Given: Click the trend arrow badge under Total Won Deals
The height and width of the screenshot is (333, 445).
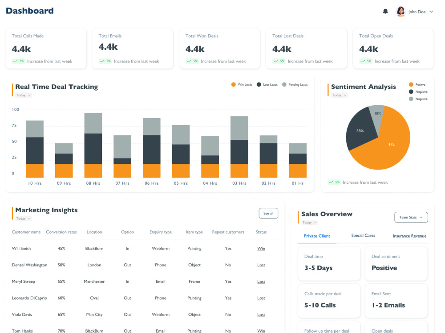Looking at the screenshot, I should [x=192, y=61].
